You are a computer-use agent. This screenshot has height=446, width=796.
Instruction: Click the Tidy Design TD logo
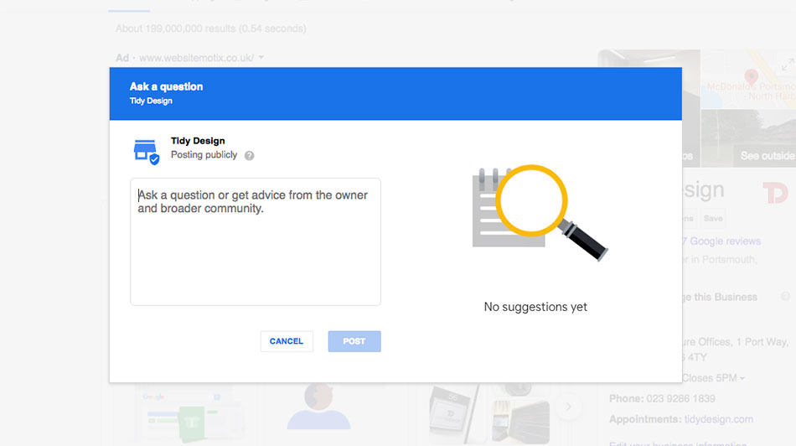pyautogui.click(x=775, y=194)
